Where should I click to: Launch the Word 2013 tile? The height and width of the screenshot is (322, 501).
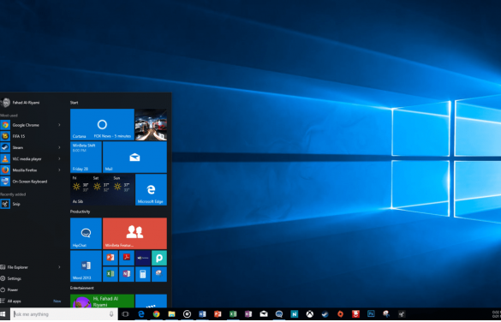point(86,266)
